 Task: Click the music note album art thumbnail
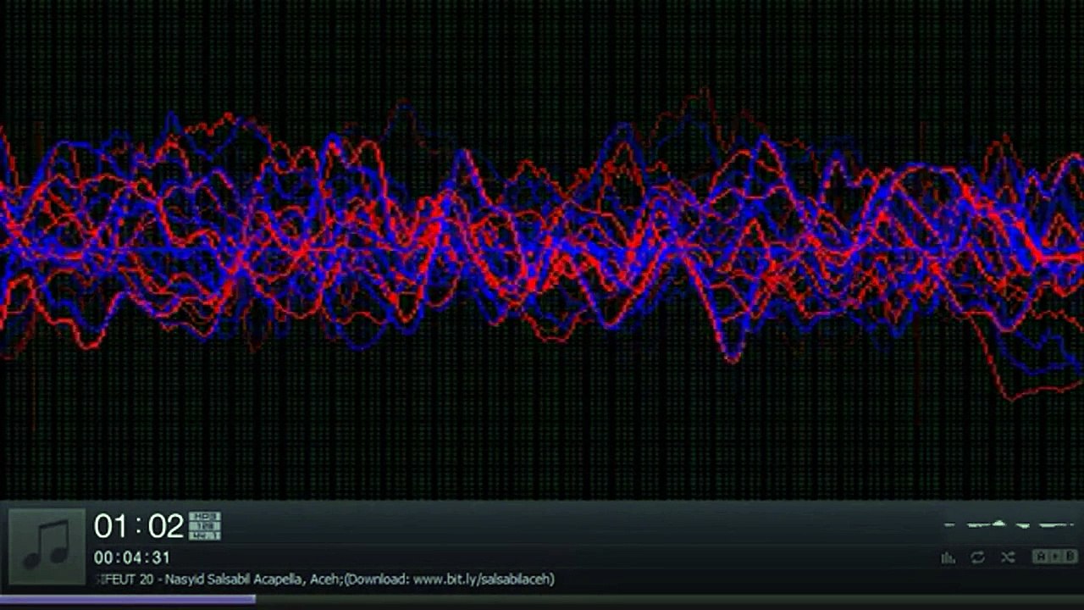tap(47, 546)
